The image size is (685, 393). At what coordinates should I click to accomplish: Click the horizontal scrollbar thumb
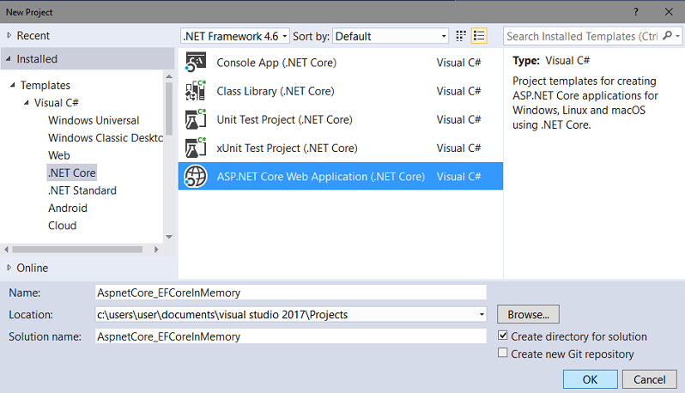pyautogui.click(x=77, y=250)
